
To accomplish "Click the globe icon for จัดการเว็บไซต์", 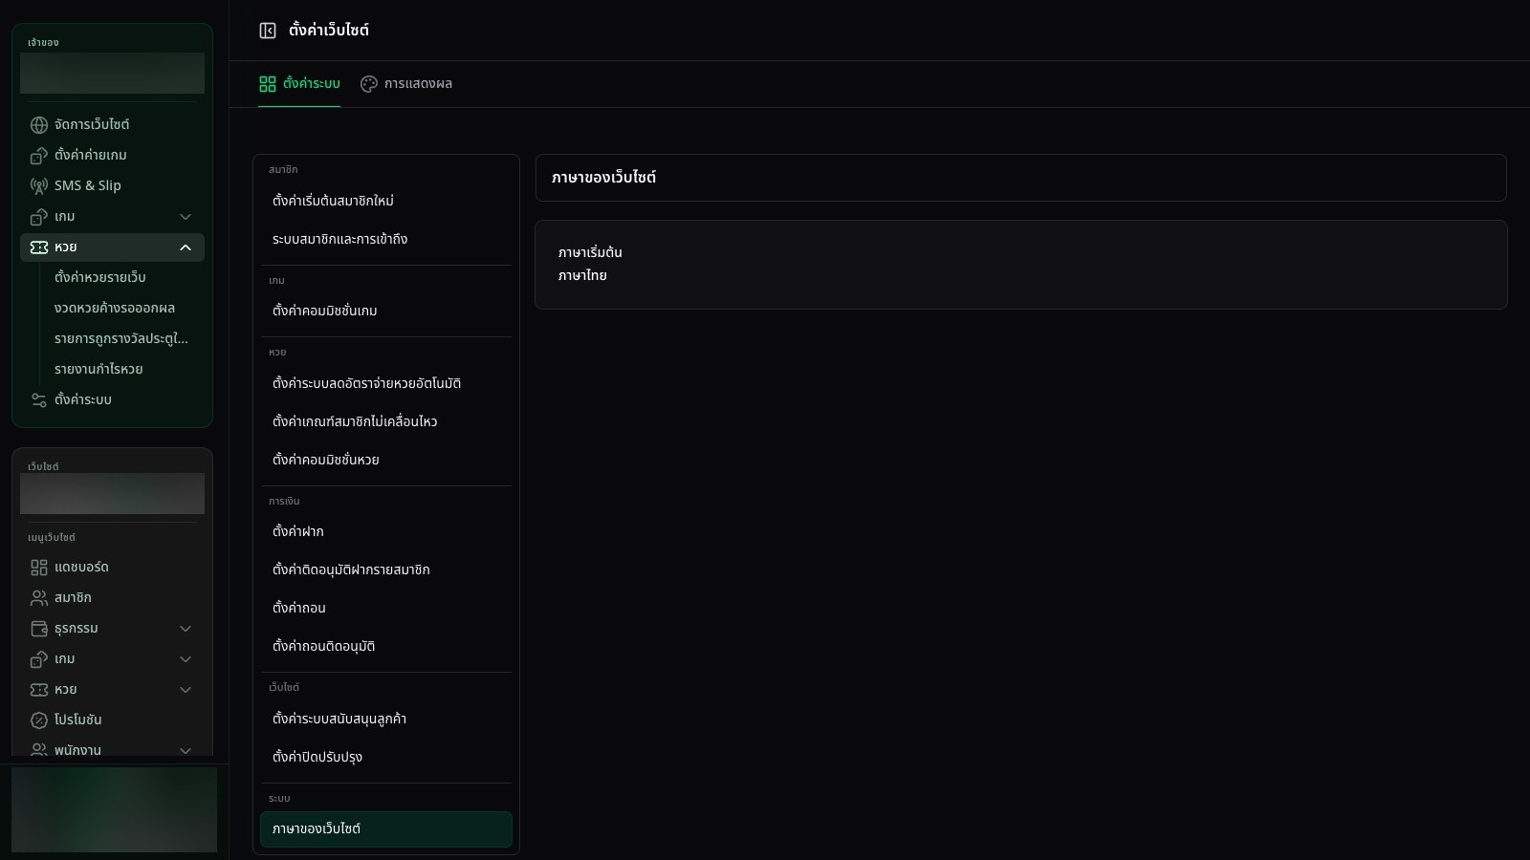I will tap(39, 125).
